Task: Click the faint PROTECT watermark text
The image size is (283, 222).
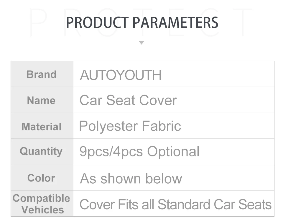Action: (x=38, y=22)
